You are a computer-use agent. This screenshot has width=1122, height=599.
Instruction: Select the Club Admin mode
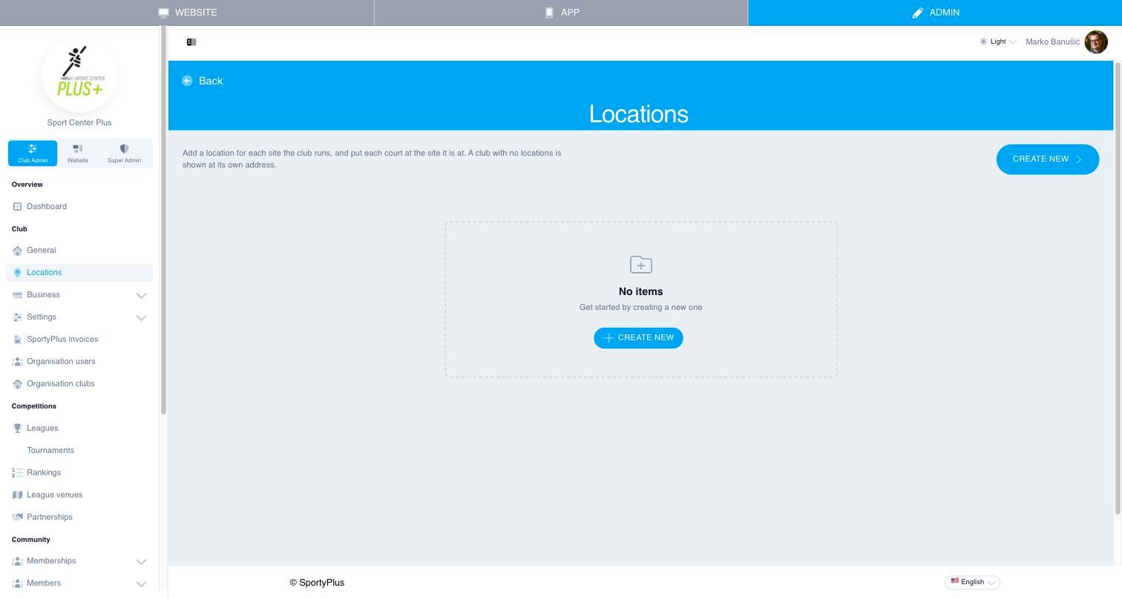[33, 153]
